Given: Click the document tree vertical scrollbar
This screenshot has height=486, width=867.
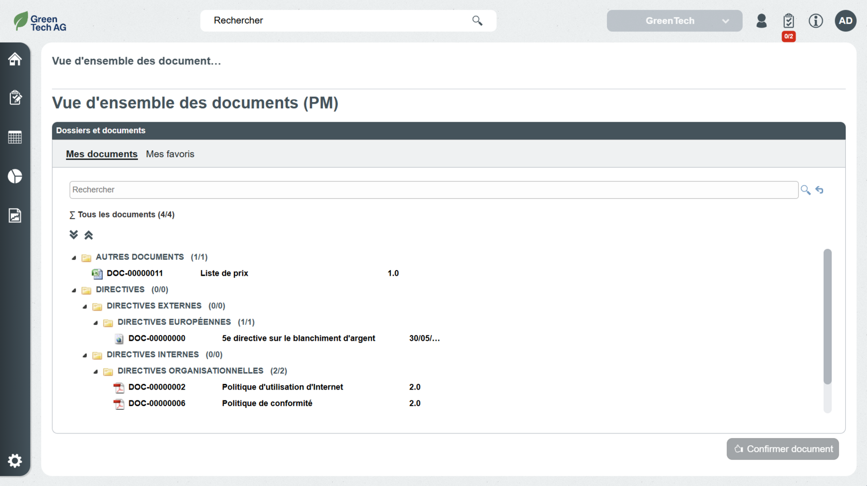Looking at the screenshot, I should (827, 317).
